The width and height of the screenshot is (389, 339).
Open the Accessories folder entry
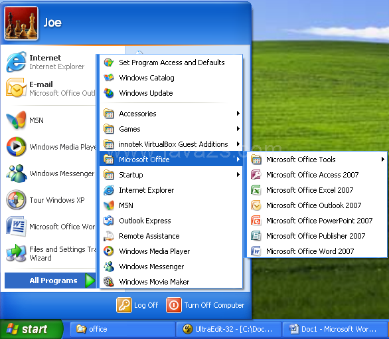[171, 114]
